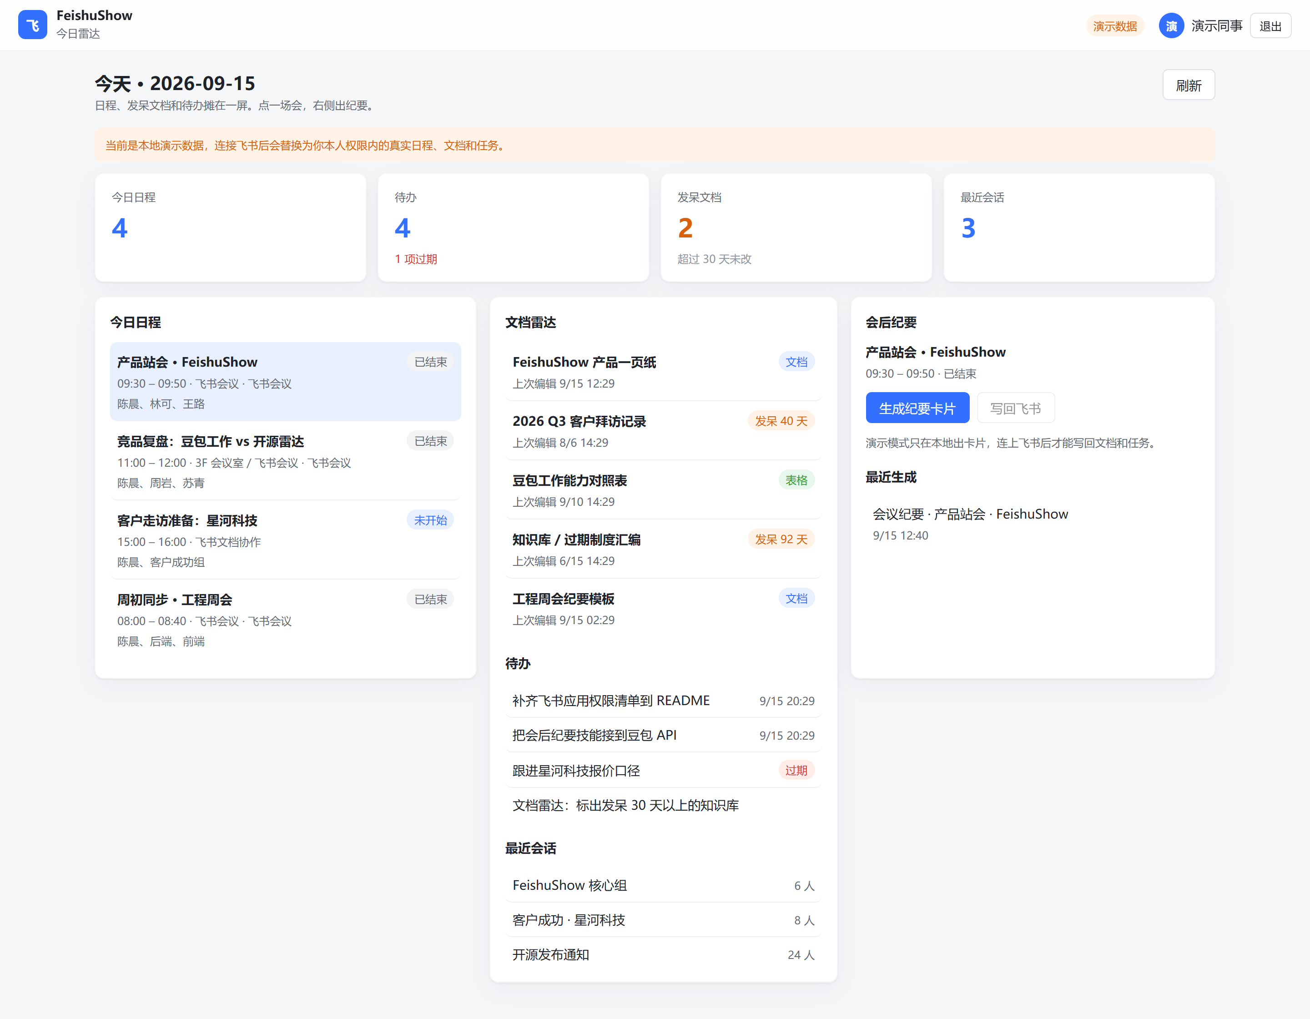Open chat FeishuShow 核心组

click(663, 885)
